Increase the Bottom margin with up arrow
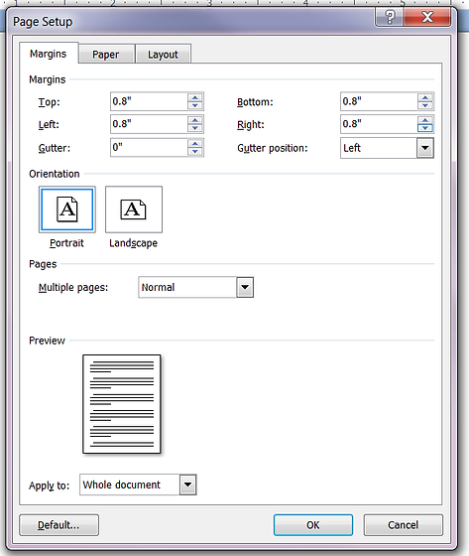 425,97
